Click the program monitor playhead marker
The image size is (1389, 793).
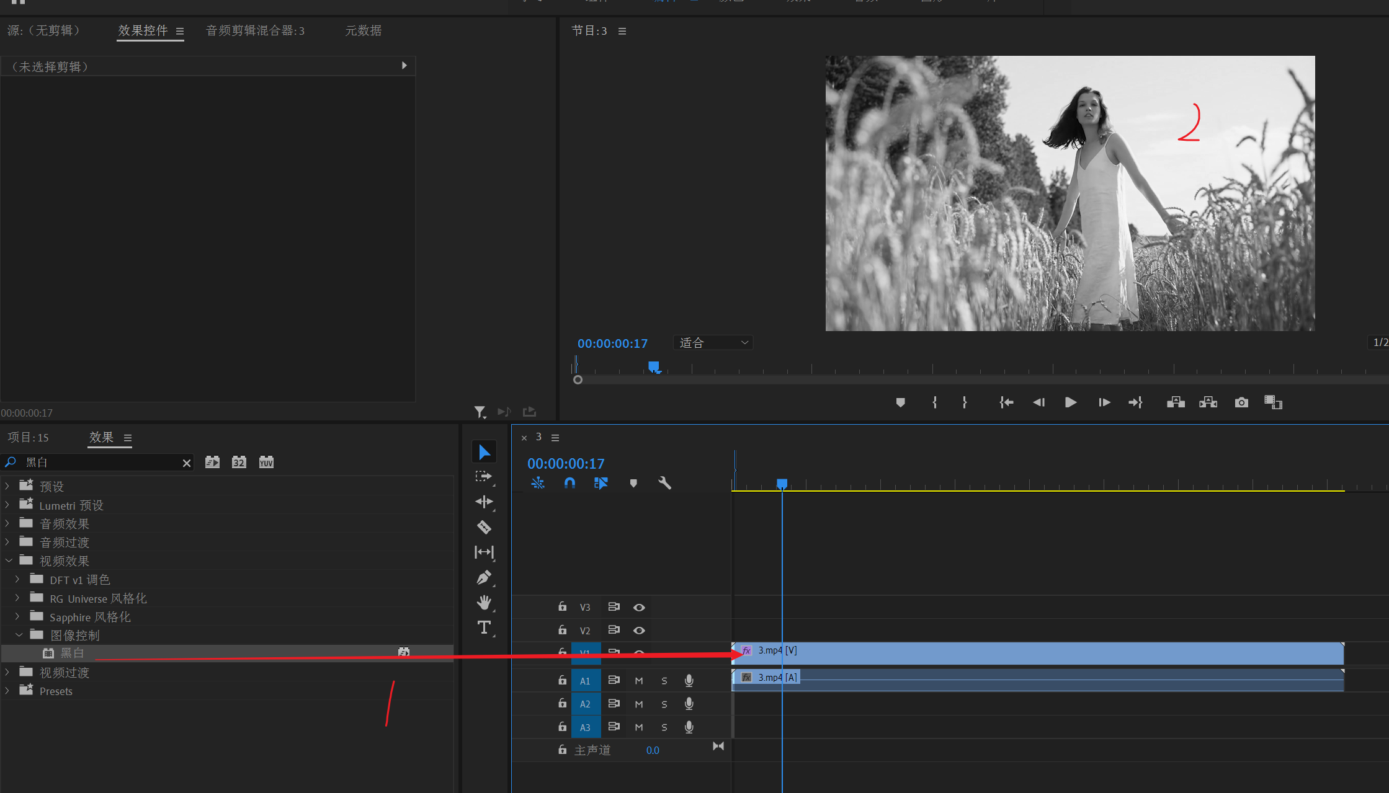(x=654, y=367)
